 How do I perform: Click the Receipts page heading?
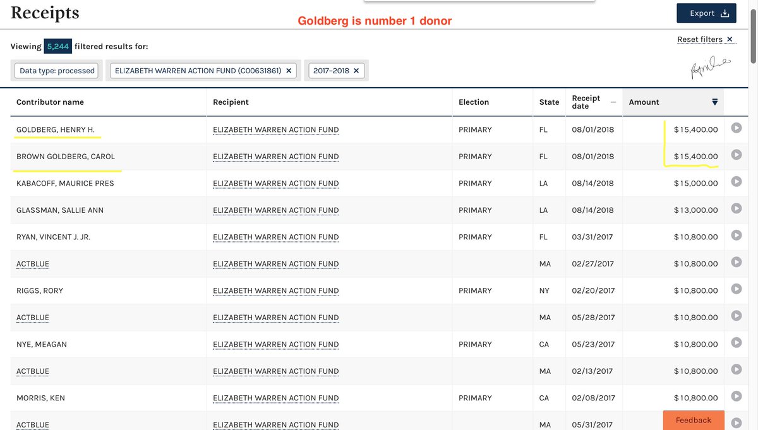coord(45,13)
